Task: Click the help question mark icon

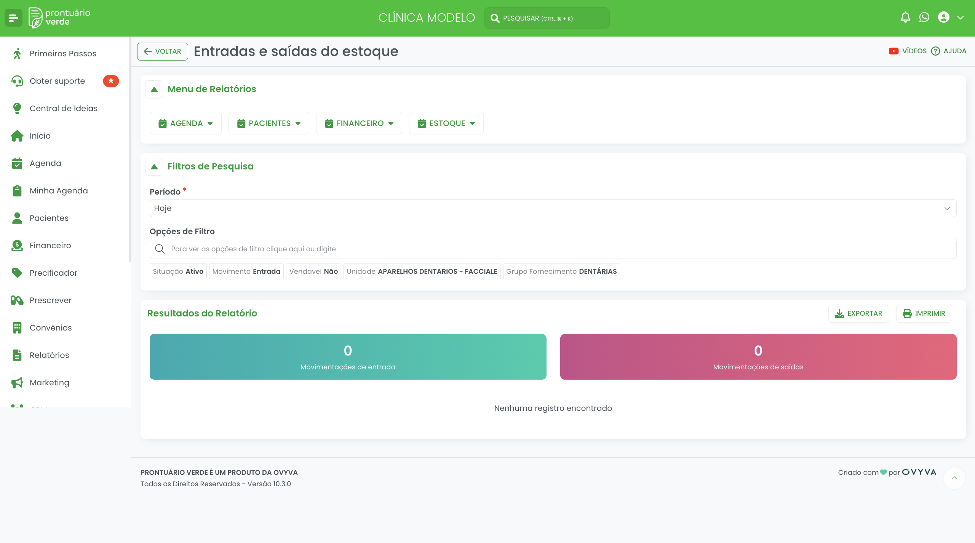Action: [935, 51]
